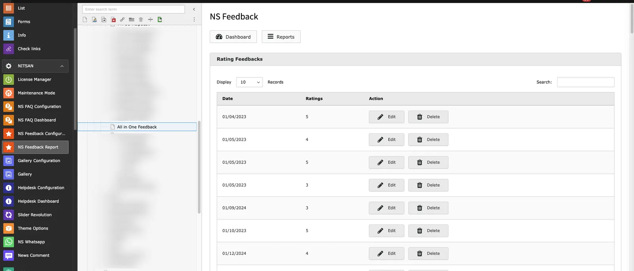Open License Manager icon
Viewport: 634px width, 271px height.
click(8, 79)
